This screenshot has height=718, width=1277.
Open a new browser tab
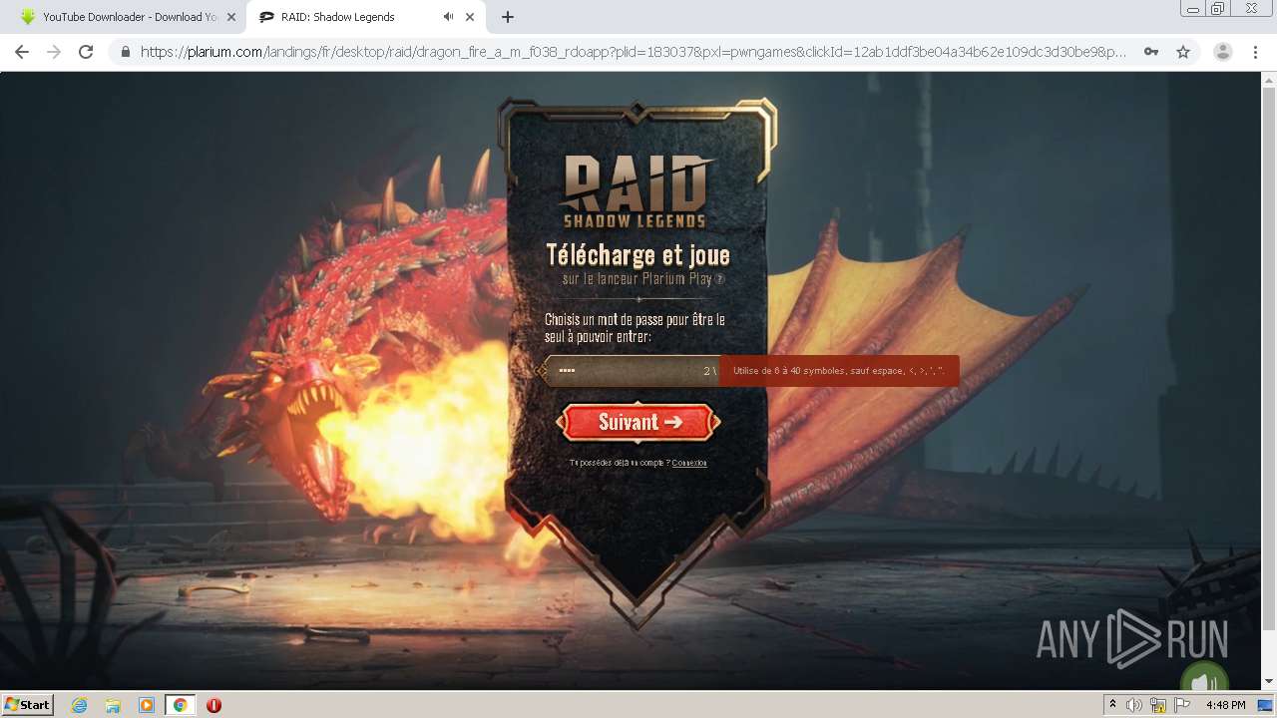click(x=508, y=17)
